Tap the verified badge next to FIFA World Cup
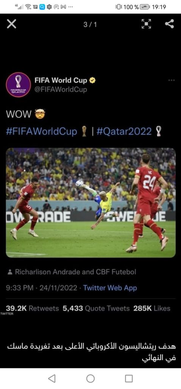The image size is (181, 389). tap(92, 81)
